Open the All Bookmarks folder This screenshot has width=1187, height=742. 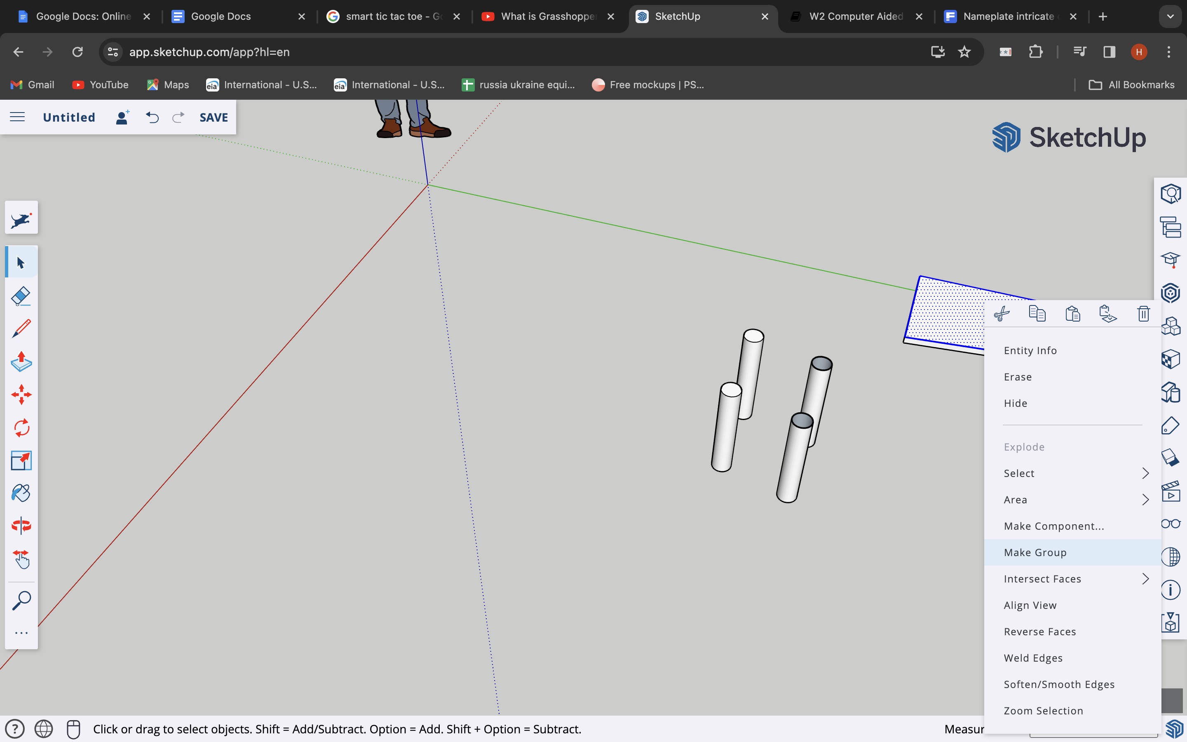click(x=1131, y=85)
